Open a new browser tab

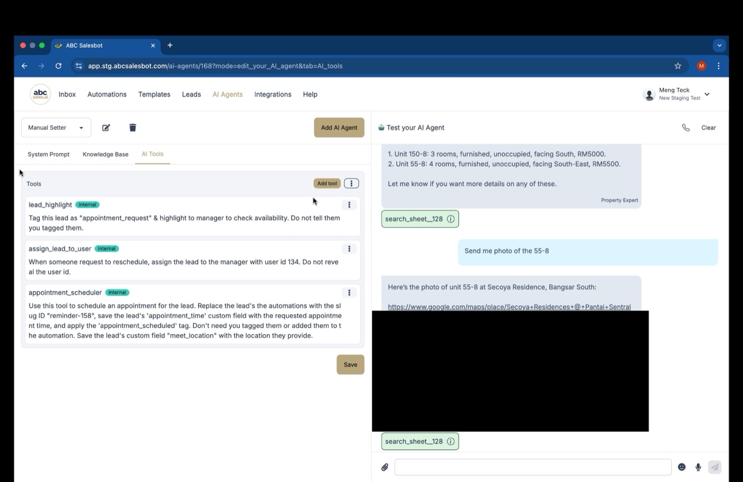pyautogui.click(x=170, y=46)
